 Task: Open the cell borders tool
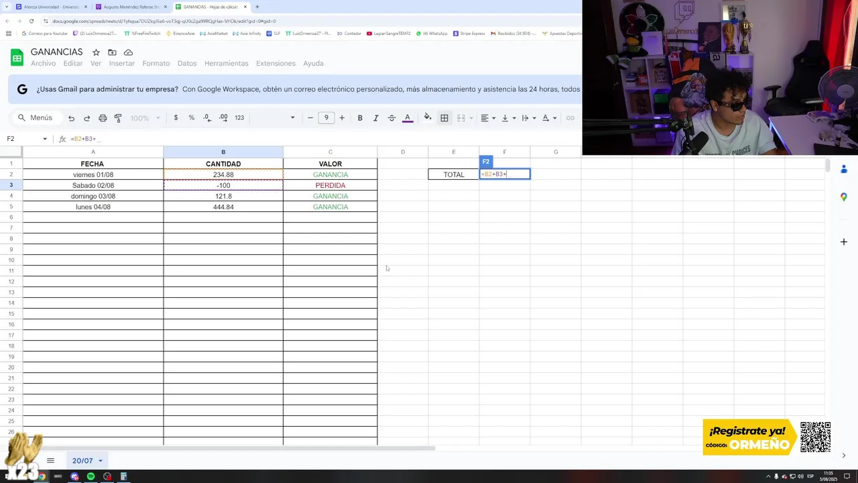[444, 118]
